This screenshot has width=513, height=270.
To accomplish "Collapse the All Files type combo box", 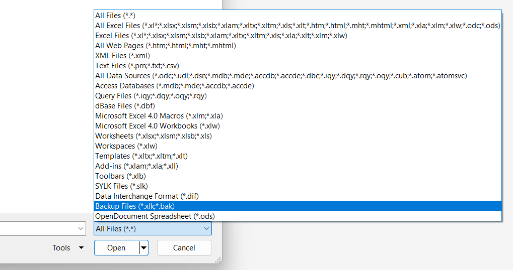I will coord(153,228).
